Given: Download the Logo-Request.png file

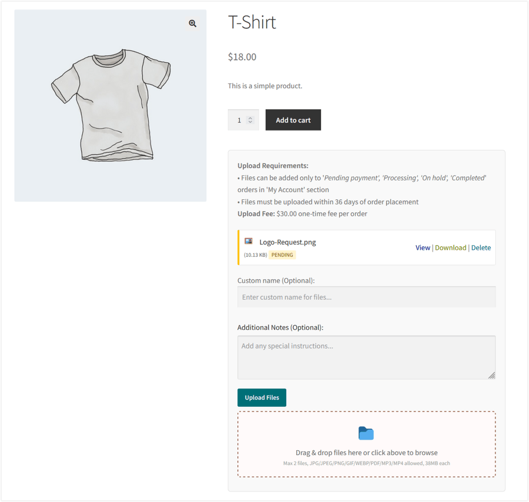Looking at the screenshot, I should [x=450, y=248].
